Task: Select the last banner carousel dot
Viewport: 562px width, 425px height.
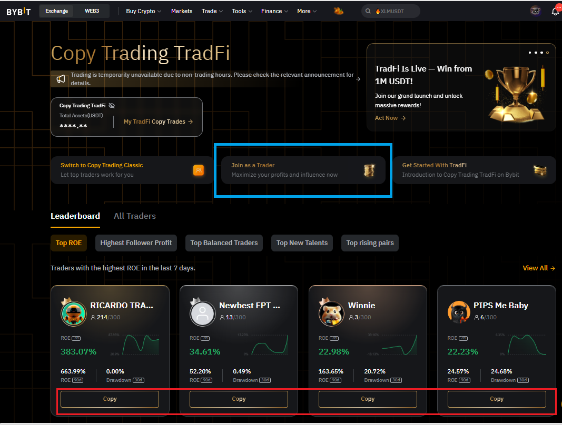Action: click(547, 53)
